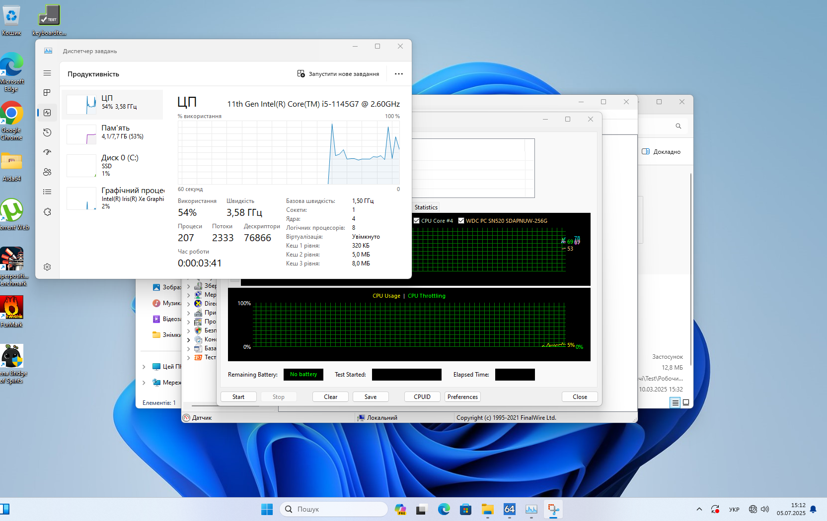Viewport: 827px width, 521px height.
Task: Open App history in Task Manager sidebar
Action: point(47,132)
